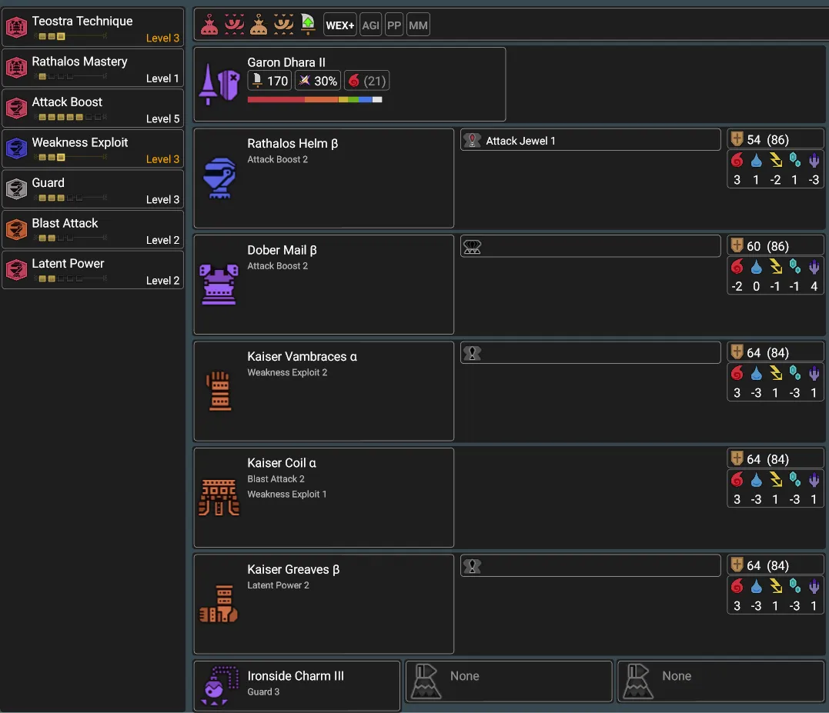This screenshot has height=713, width=829.
Task: Click the Latent Power skill icon
Action: [16, 270]
